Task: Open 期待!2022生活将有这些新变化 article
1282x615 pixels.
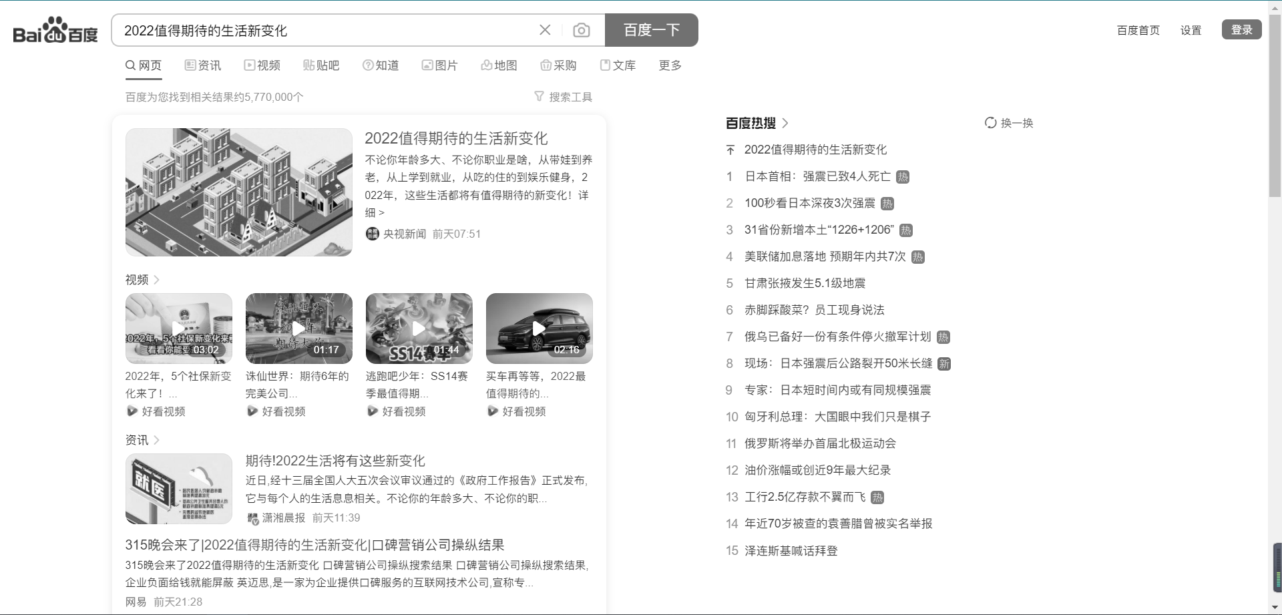Action: tap(335, 461)
